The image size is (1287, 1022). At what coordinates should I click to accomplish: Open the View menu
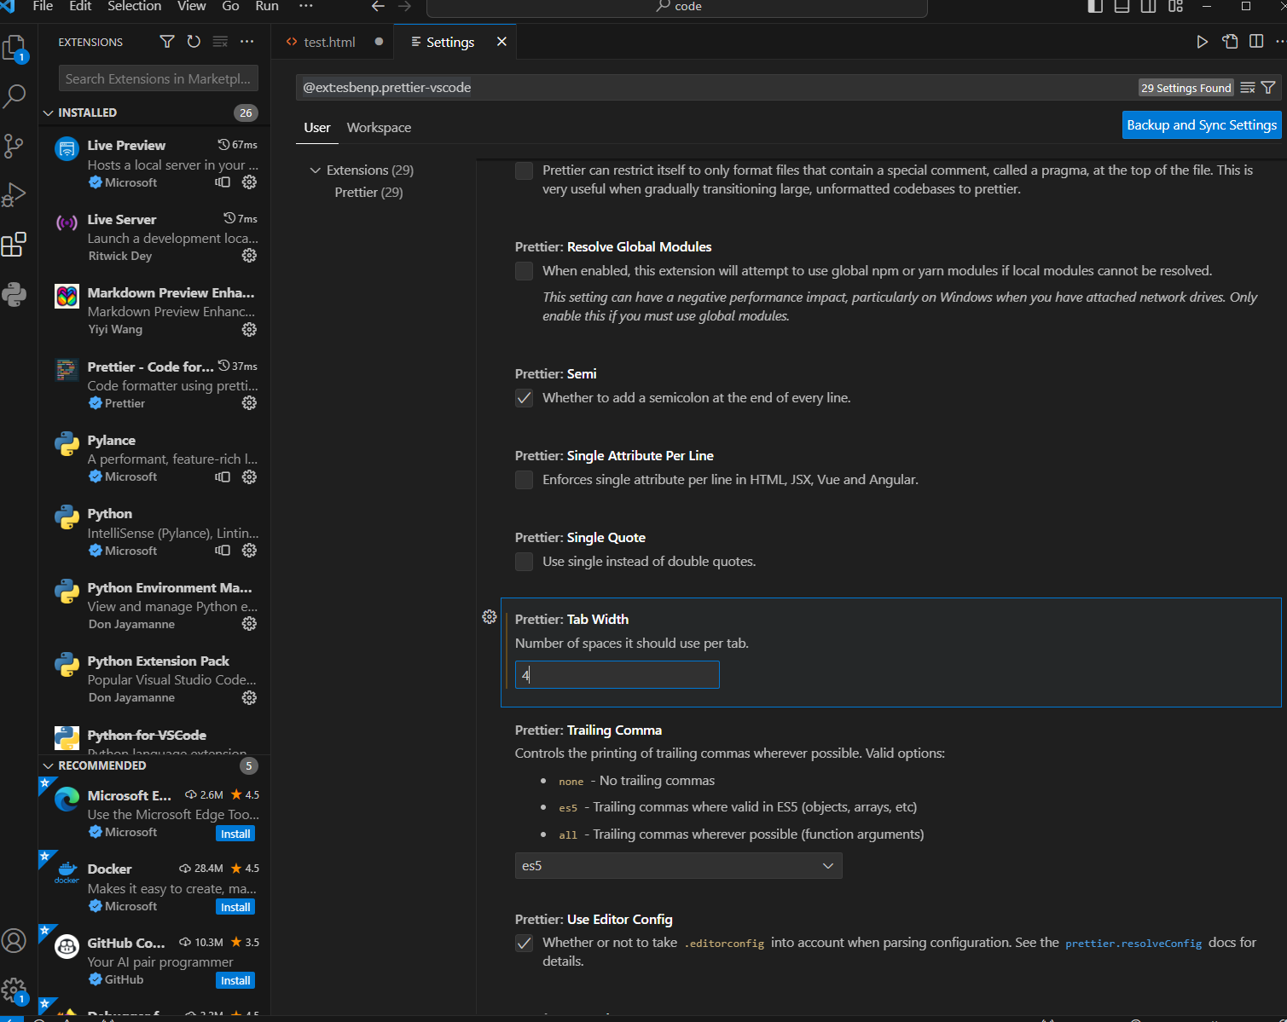pyautogui.click(x=191, y=6)
